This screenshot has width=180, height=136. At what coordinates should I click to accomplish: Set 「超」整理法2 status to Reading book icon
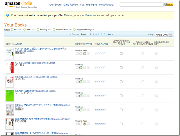[81, 124]
